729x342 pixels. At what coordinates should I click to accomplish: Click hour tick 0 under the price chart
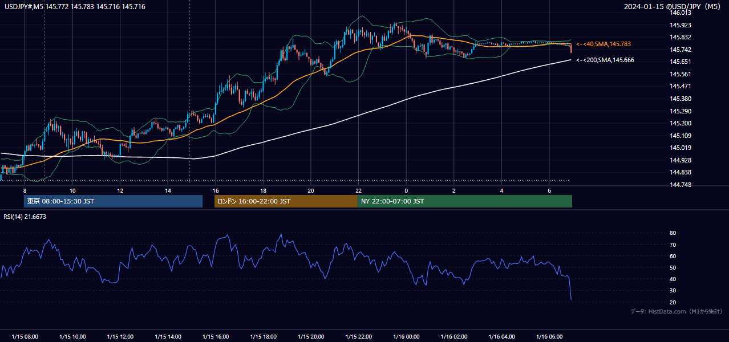coord(406,190)
